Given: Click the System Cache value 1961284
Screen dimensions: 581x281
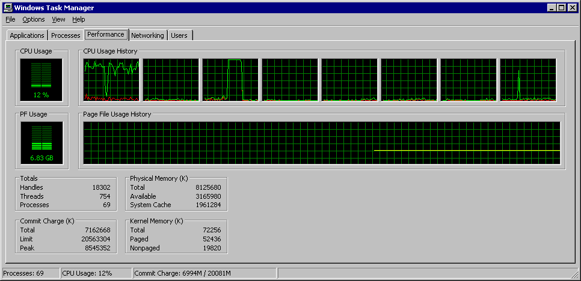Looking at the screenshot, I should (x=208, y=205).
